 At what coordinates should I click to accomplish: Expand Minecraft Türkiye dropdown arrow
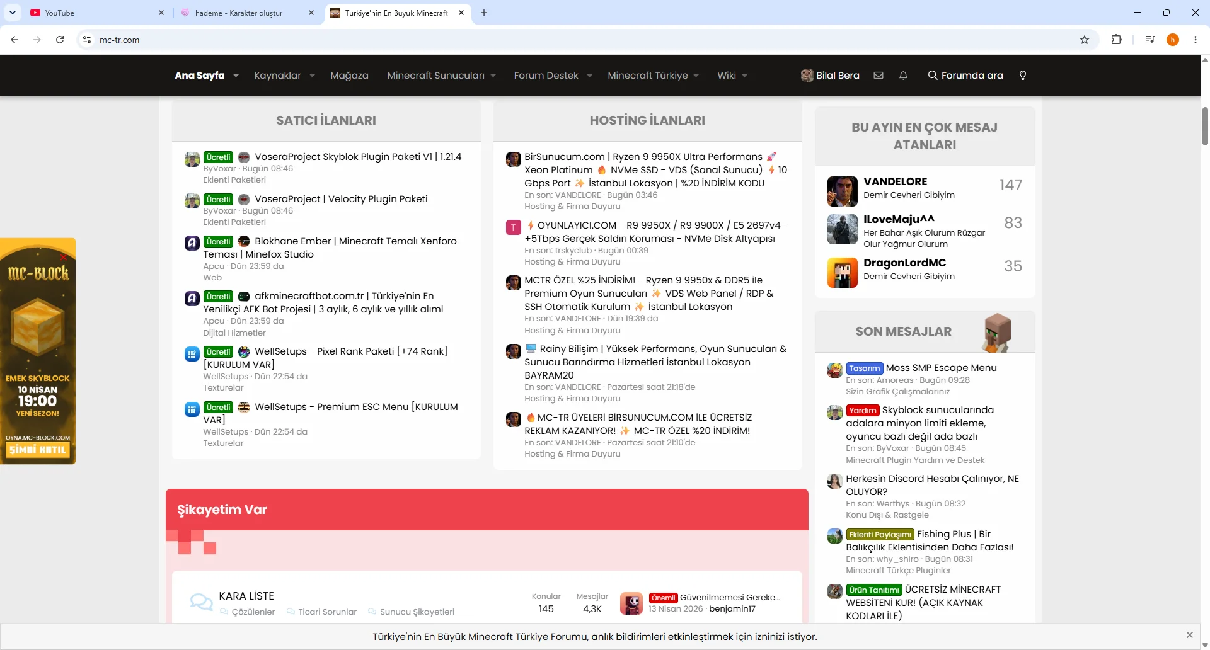pyautogui.click(x=696, y=76)
